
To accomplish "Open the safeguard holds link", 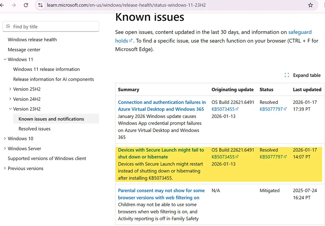I will point(300,32).
